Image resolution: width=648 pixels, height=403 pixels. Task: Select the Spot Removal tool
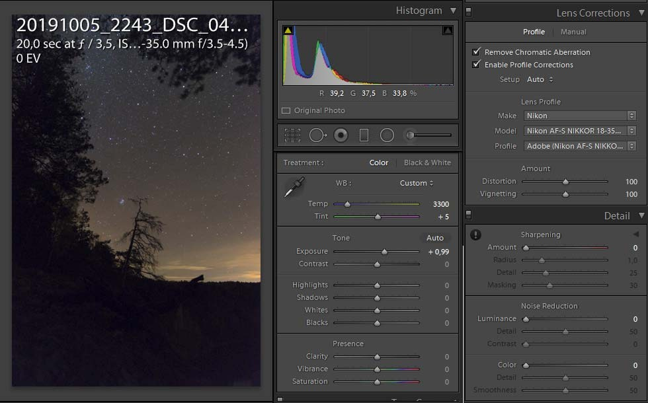coord(316,135)
